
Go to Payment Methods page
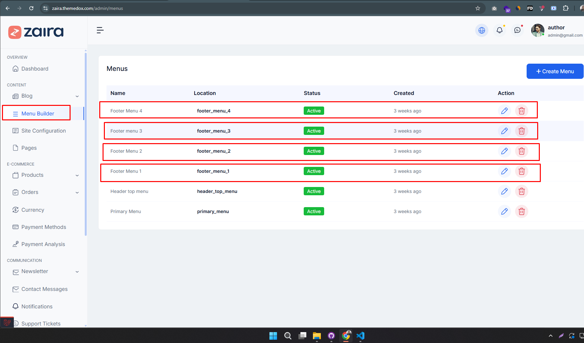(44, 227)
